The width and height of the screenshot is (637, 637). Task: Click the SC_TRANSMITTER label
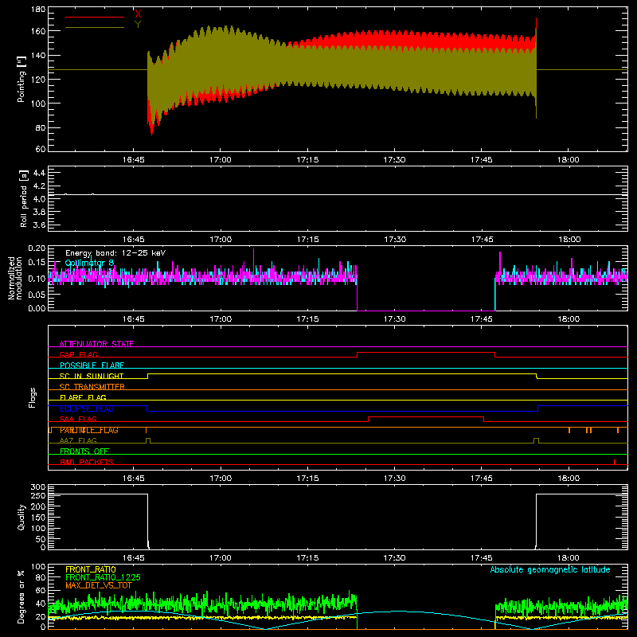pos(92,387)
